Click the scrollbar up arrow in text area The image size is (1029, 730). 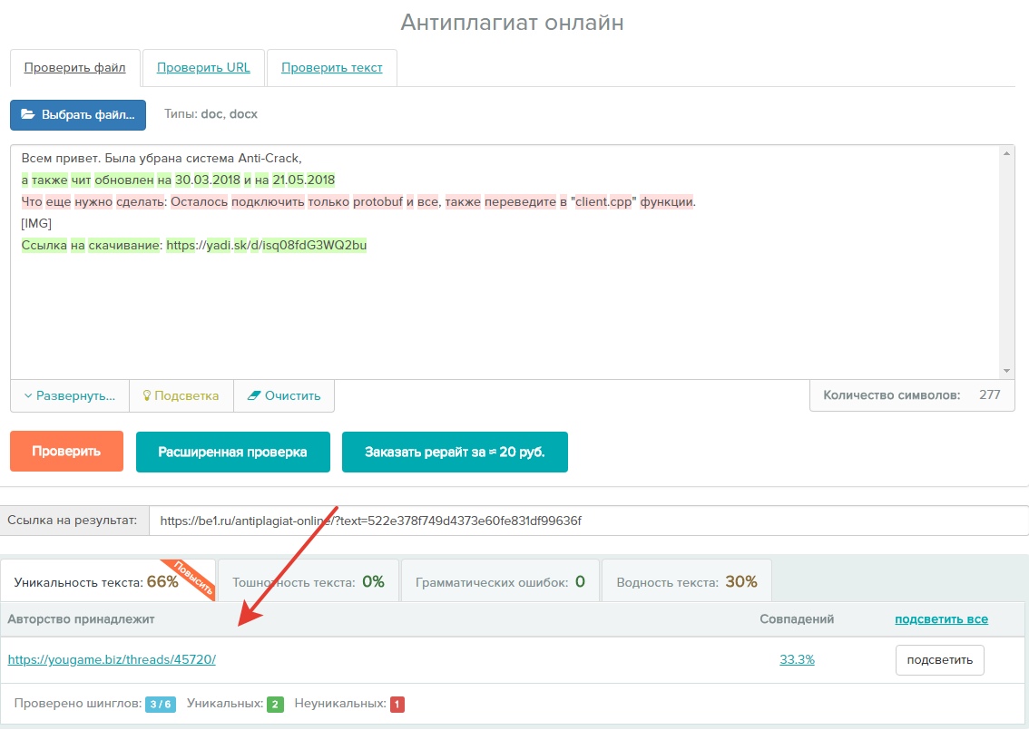(x=1006, y=153)
